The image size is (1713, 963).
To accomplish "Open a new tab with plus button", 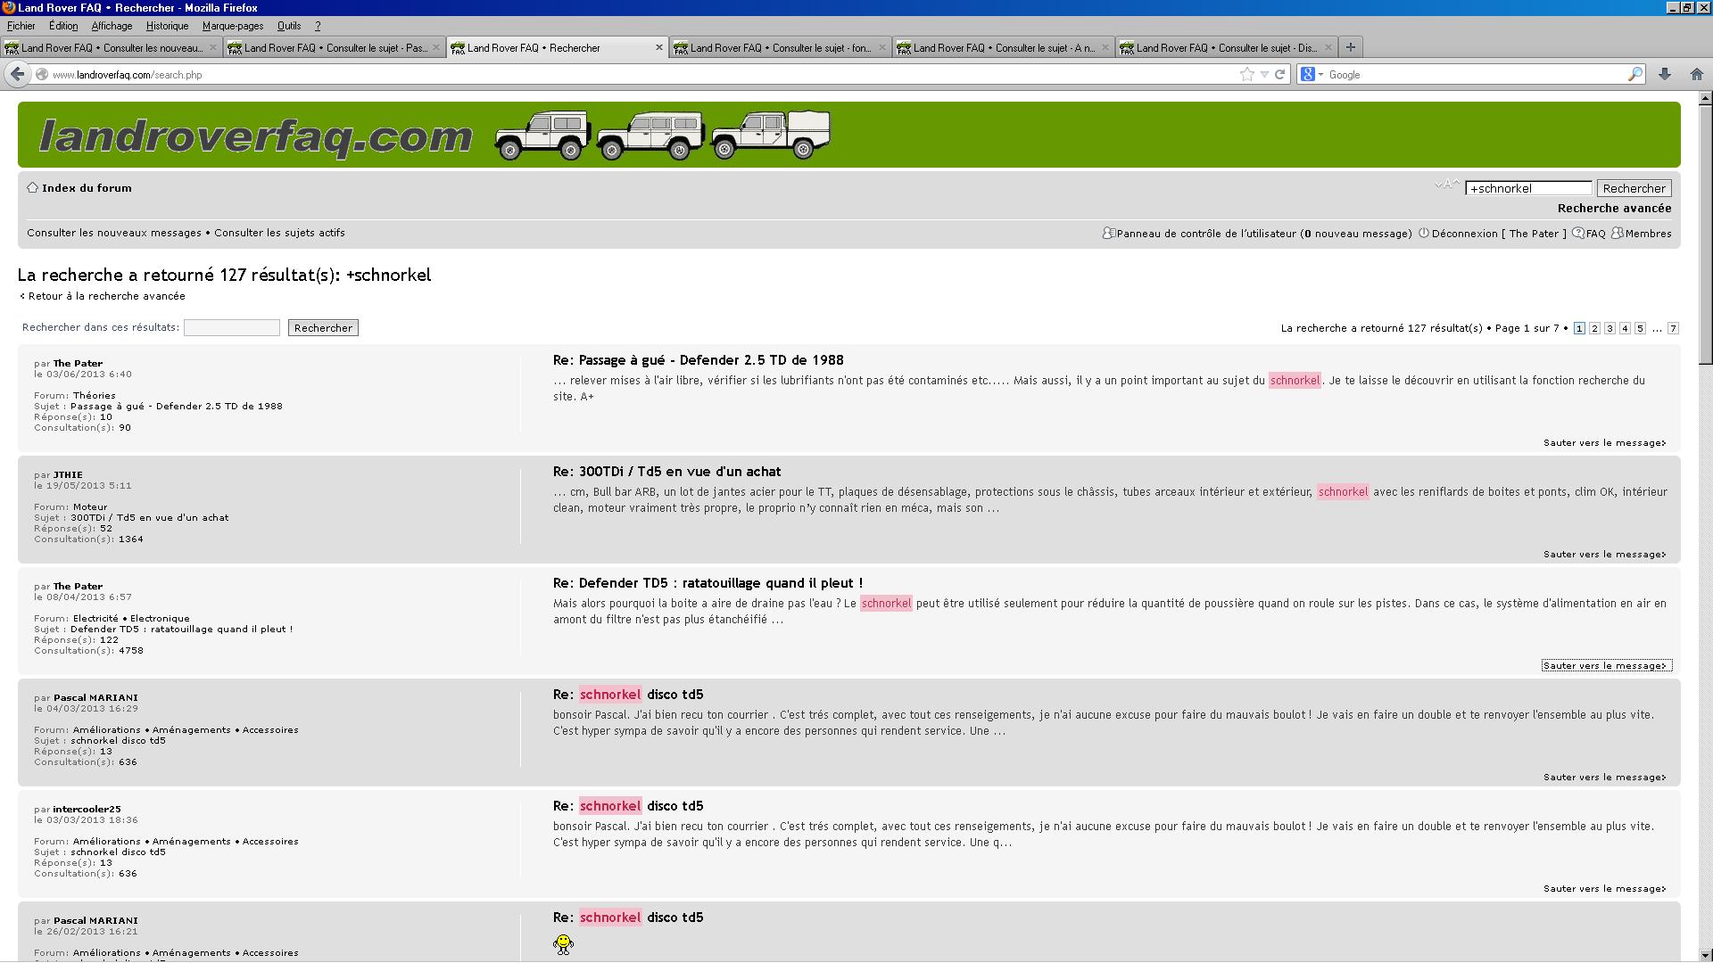I will pyautogui.click(x=1350, y=47).
